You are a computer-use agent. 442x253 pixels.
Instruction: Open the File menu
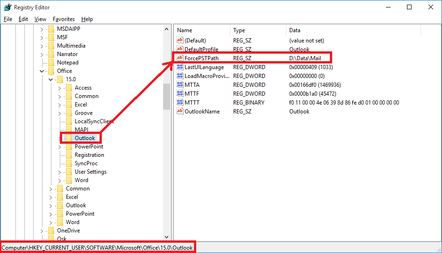point(8,19)
